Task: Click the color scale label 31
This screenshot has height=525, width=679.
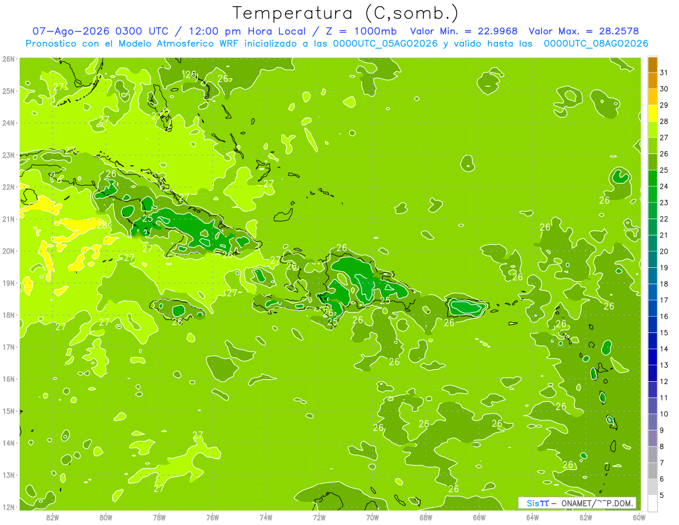Action: [x=664, y=72]
